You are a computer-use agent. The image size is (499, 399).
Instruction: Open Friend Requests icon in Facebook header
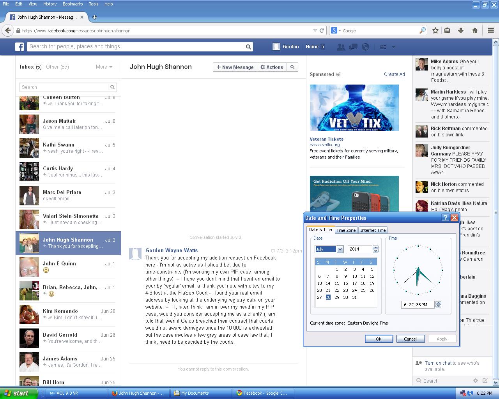tap(341, 47)
